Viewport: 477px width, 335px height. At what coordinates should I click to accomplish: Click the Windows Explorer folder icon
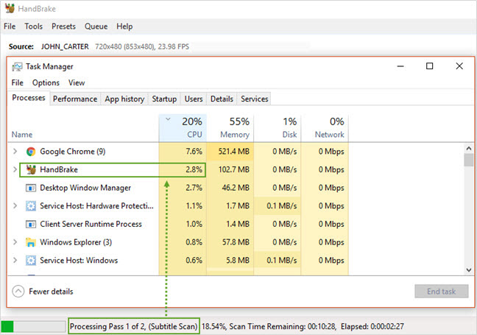[31, 242]
